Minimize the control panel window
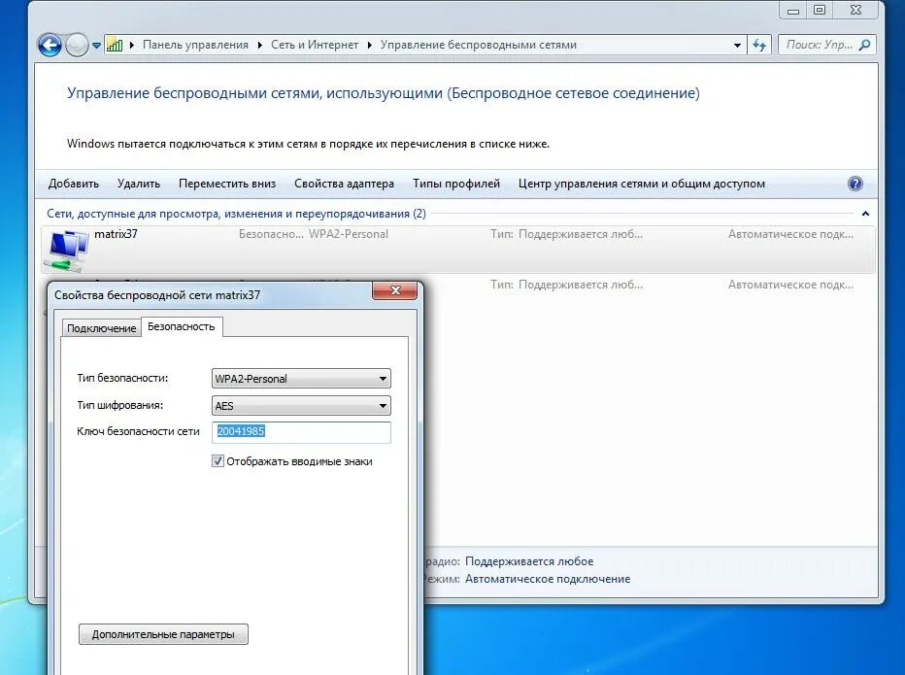905x675 pixels. pos(793,10)
